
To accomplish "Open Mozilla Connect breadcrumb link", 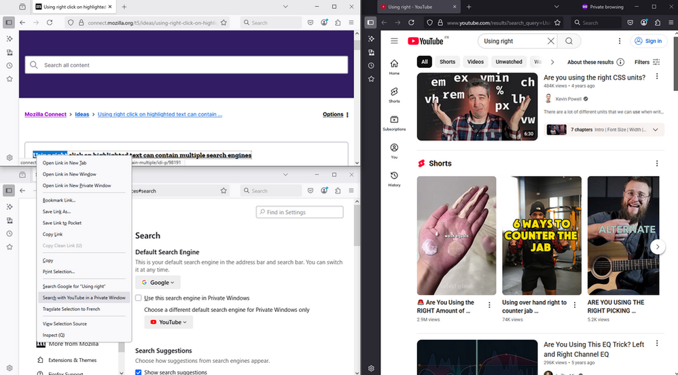I will [46, 115].
